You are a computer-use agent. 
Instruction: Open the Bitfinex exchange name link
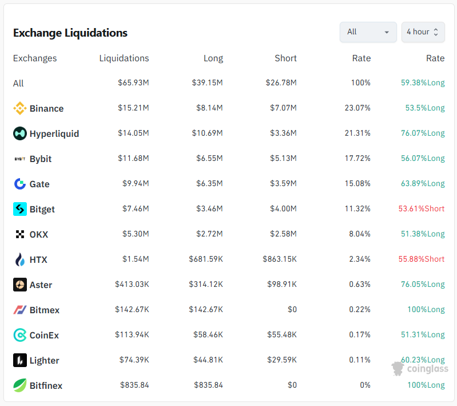(46, 385)
